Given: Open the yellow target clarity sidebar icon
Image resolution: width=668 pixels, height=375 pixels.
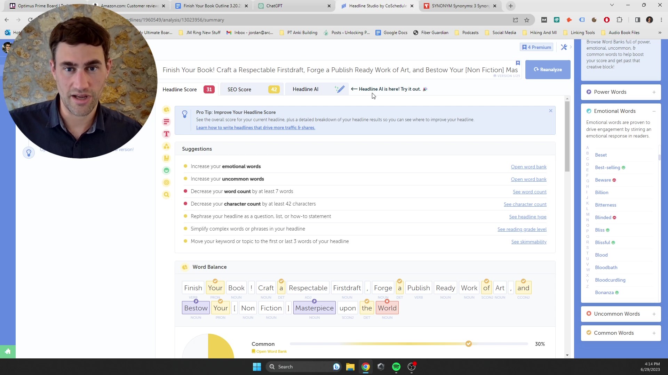Looking at the screenshot, I should pyautogui.click(x=166, y=183).
